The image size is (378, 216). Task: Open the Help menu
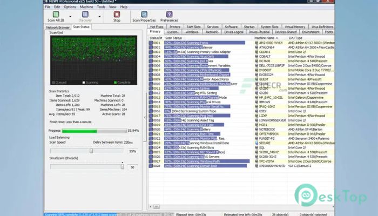click(124, 7)
